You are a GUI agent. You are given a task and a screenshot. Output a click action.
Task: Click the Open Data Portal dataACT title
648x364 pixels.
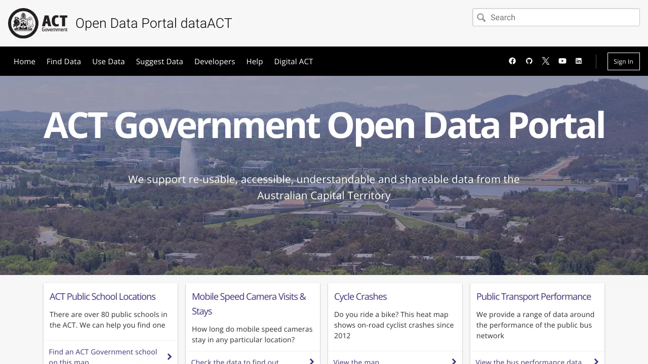point(153,23)
